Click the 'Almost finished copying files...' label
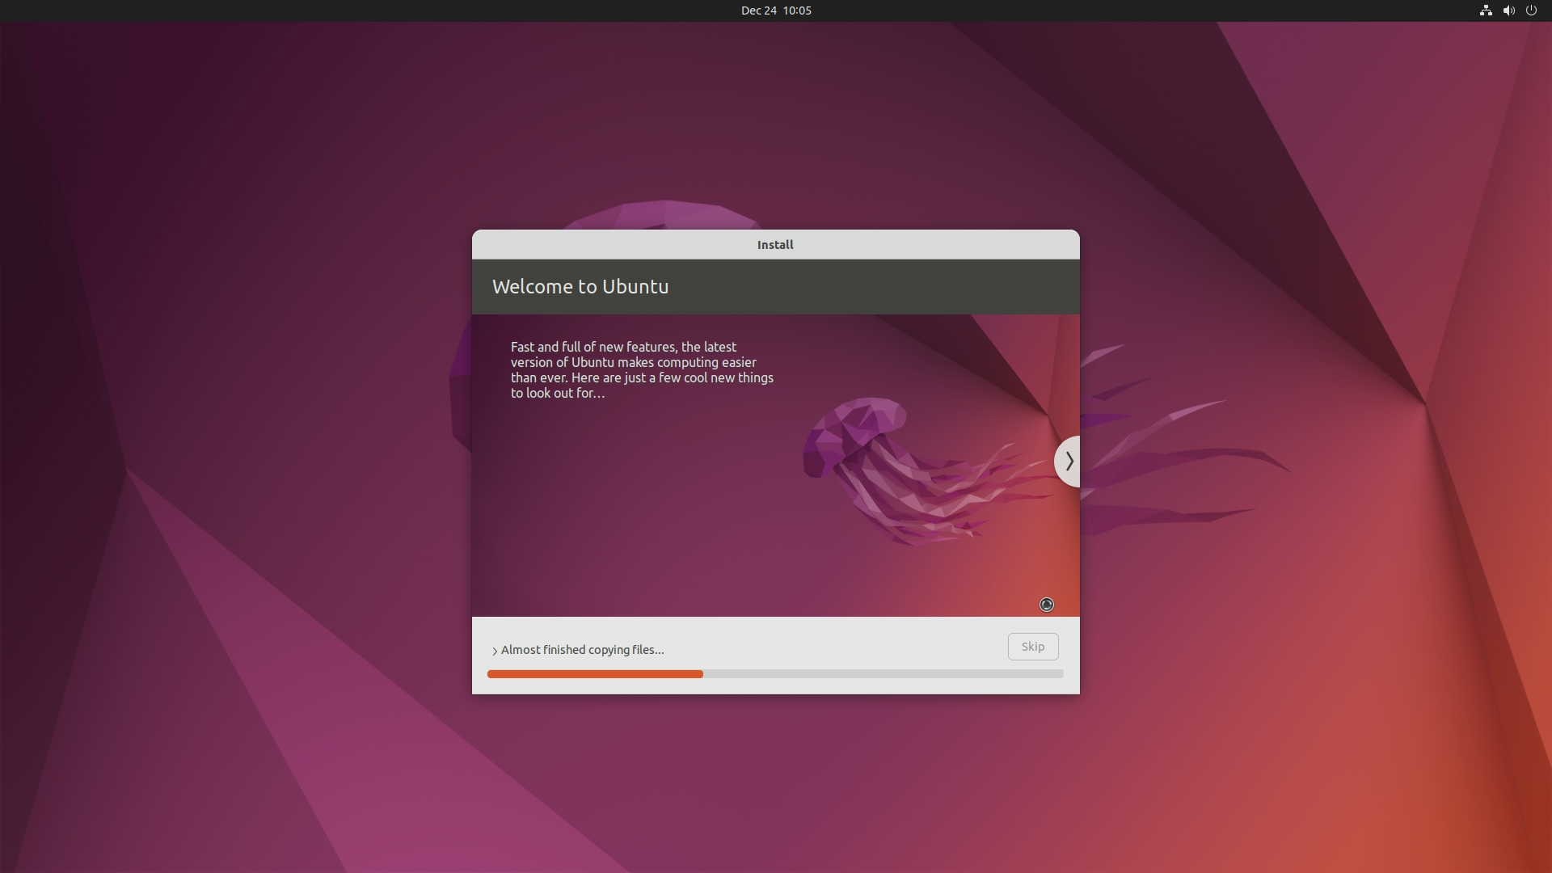This screenshot has width=1552, height=873. (x=582, y=650)
